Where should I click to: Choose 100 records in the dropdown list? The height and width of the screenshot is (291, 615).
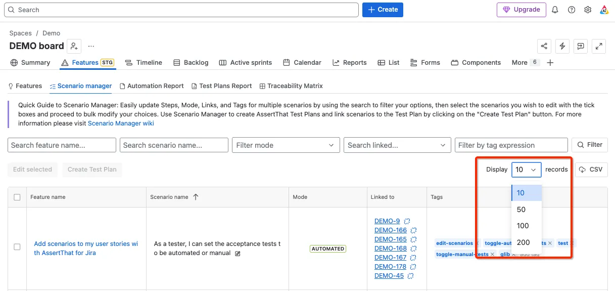click(x=527, y=226)
